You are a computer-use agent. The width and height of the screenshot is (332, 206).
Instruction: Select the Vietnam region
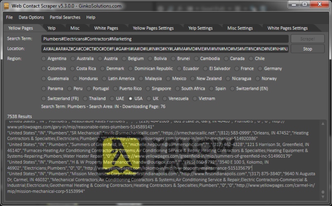[204, 98]
